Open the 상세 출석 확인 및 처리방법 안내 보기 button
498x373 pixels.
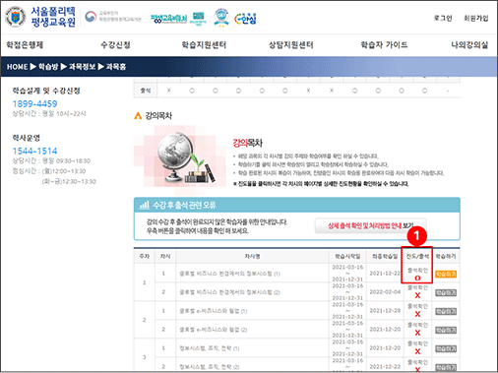(x=371, y=225)
